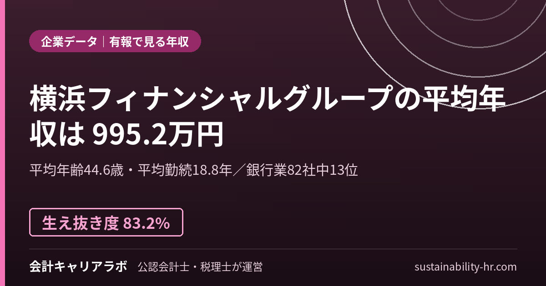Image resolution: width=546 pixels, height=286 pixels.
Task: Click the 生え抜き度 label in the pink box
Action: 81,222
